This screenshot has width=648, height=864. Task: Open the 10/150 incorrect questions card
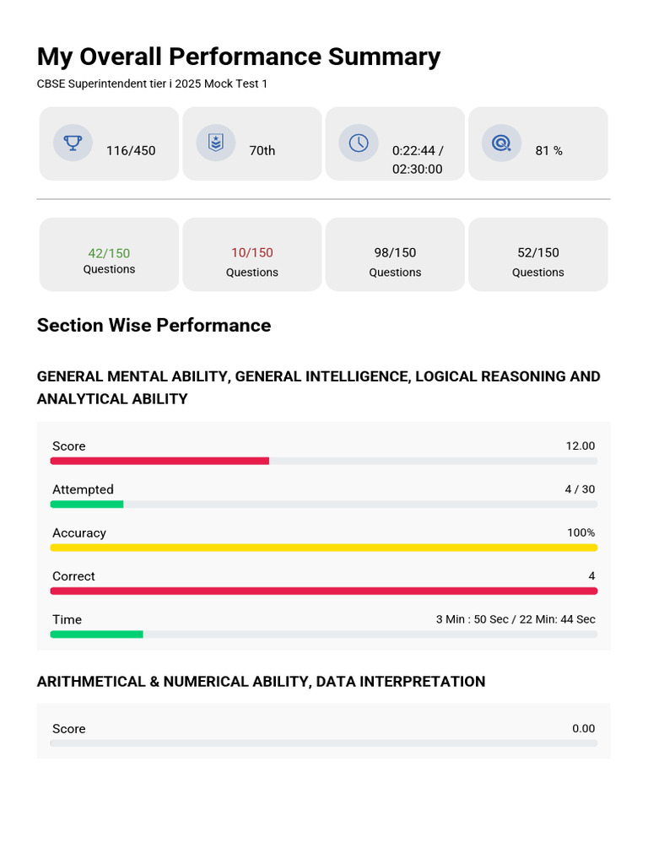point(252,254)
